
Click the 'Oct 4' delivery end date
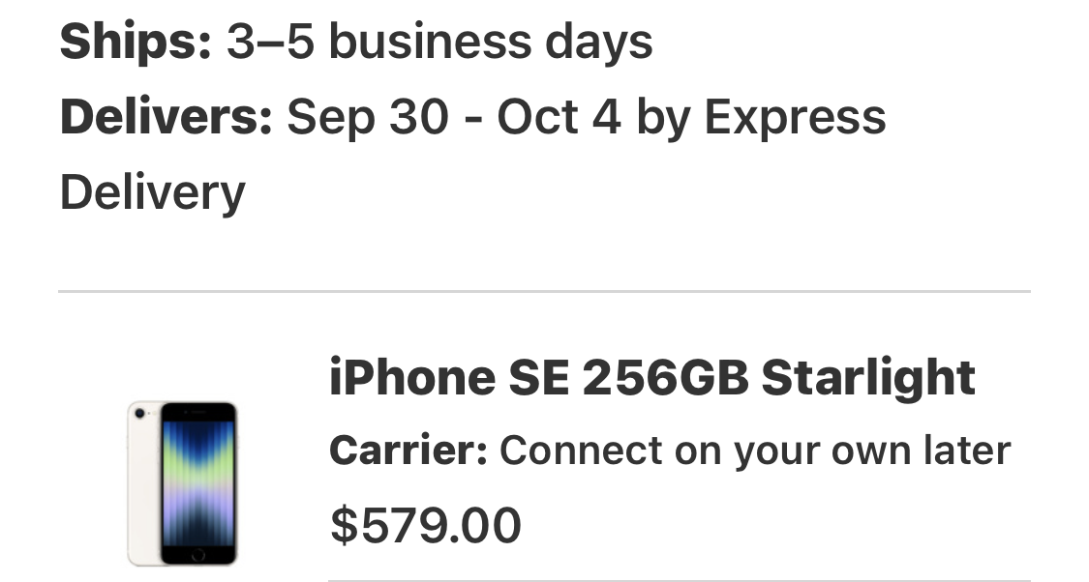tap(559, 117)
